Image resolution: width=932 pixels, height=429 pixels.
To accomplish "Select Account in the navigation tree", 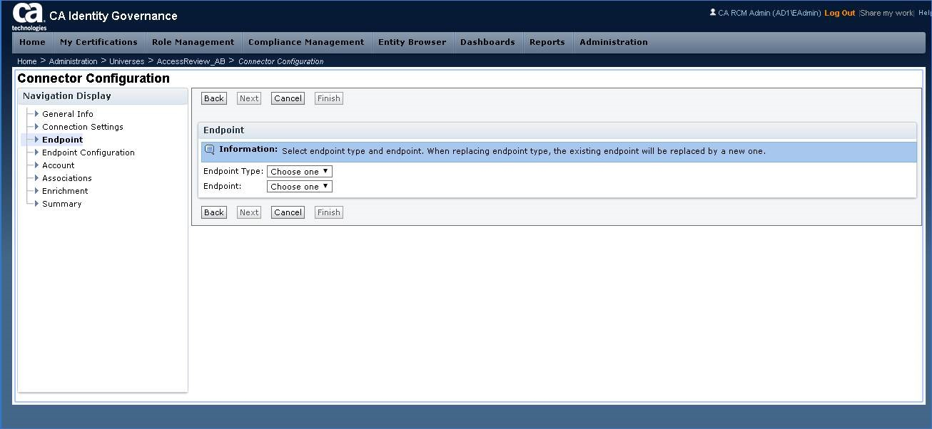I will [59, 165].
